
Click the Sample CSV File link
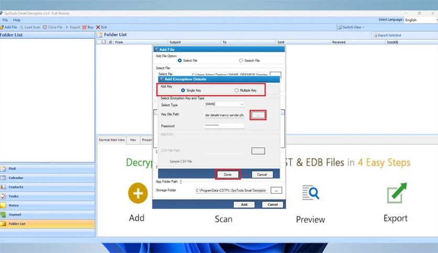(181, 162)
